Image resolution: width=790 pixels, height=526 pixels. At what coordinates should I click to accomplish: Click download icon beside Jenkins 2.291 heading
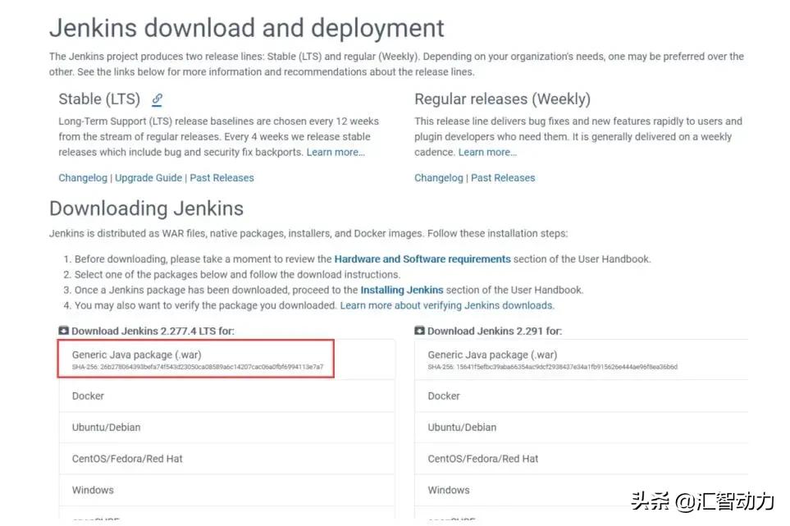click(x=419, y=331)
